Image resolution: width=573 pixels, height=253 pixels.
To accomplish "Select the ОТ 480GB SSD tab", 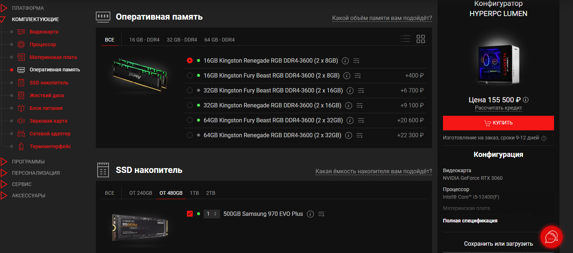I will [171, 193].
